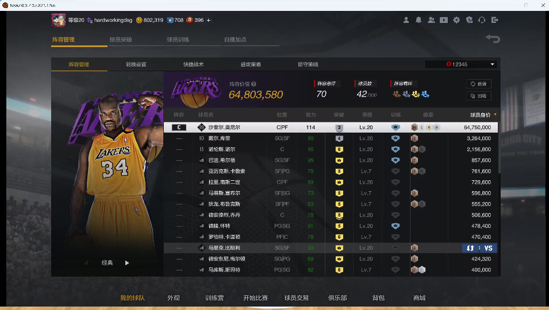Switch to the 球员训练 top tab
549x310 pixels.
178,40
